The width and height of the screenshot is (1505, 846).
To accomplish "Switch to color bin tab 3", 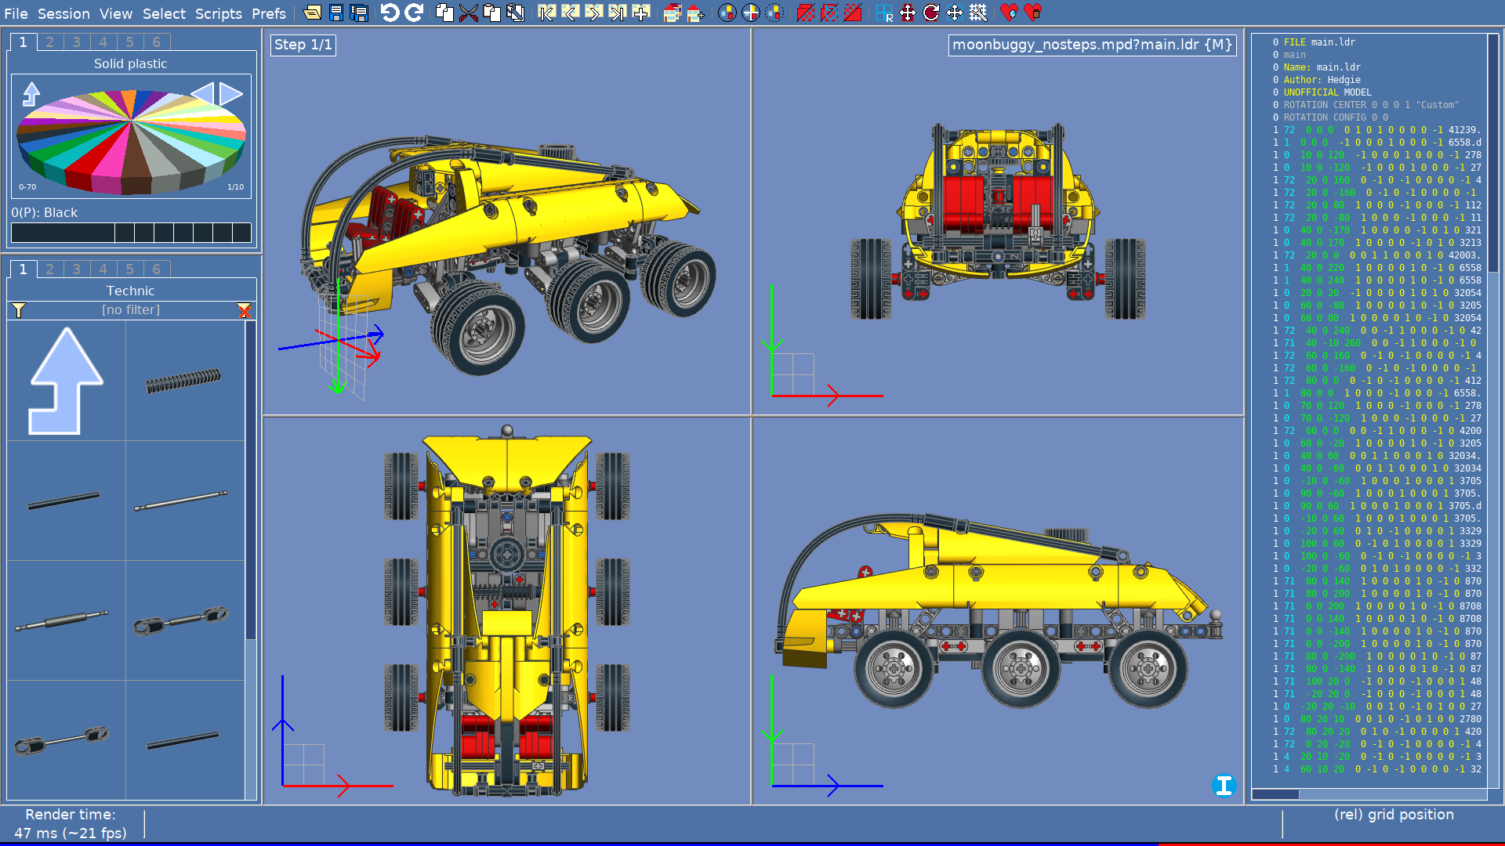I will pyautogui.click(x=76, y=42).
